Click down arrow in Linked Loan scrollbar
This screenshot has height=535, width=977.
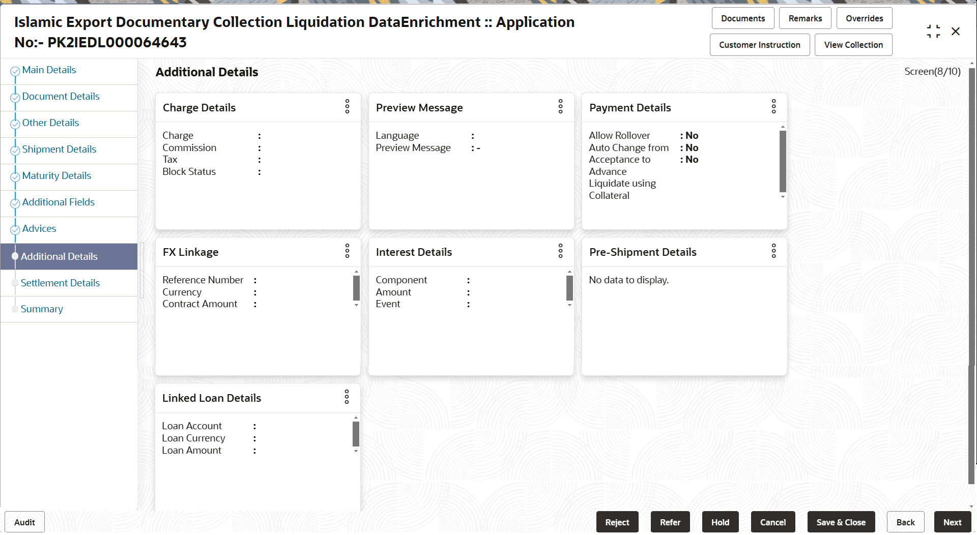click(x=356, y=451)
